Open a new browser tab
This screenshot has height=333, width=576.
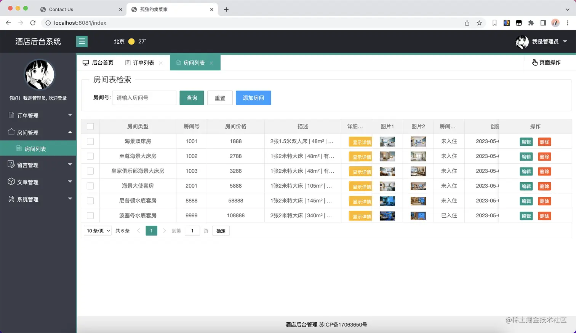tap(226, 10)
